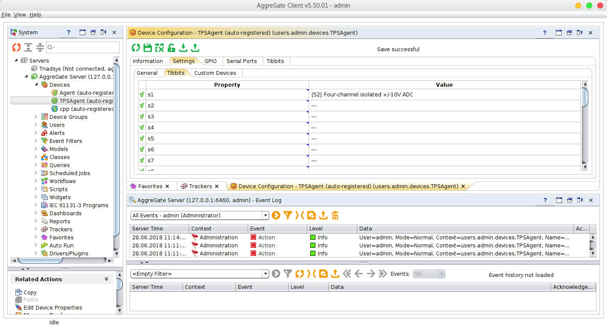Click the System tree vertical scrollbar
This screenshot has width=607, height=326.
coord(117,156)
